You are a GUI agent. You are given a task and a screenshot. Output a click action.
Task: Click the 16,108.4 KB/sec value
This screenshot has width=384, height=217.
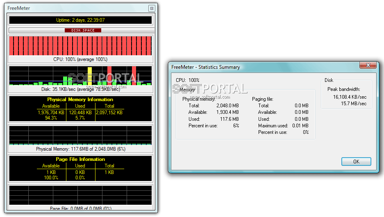(x=350, y=97)
